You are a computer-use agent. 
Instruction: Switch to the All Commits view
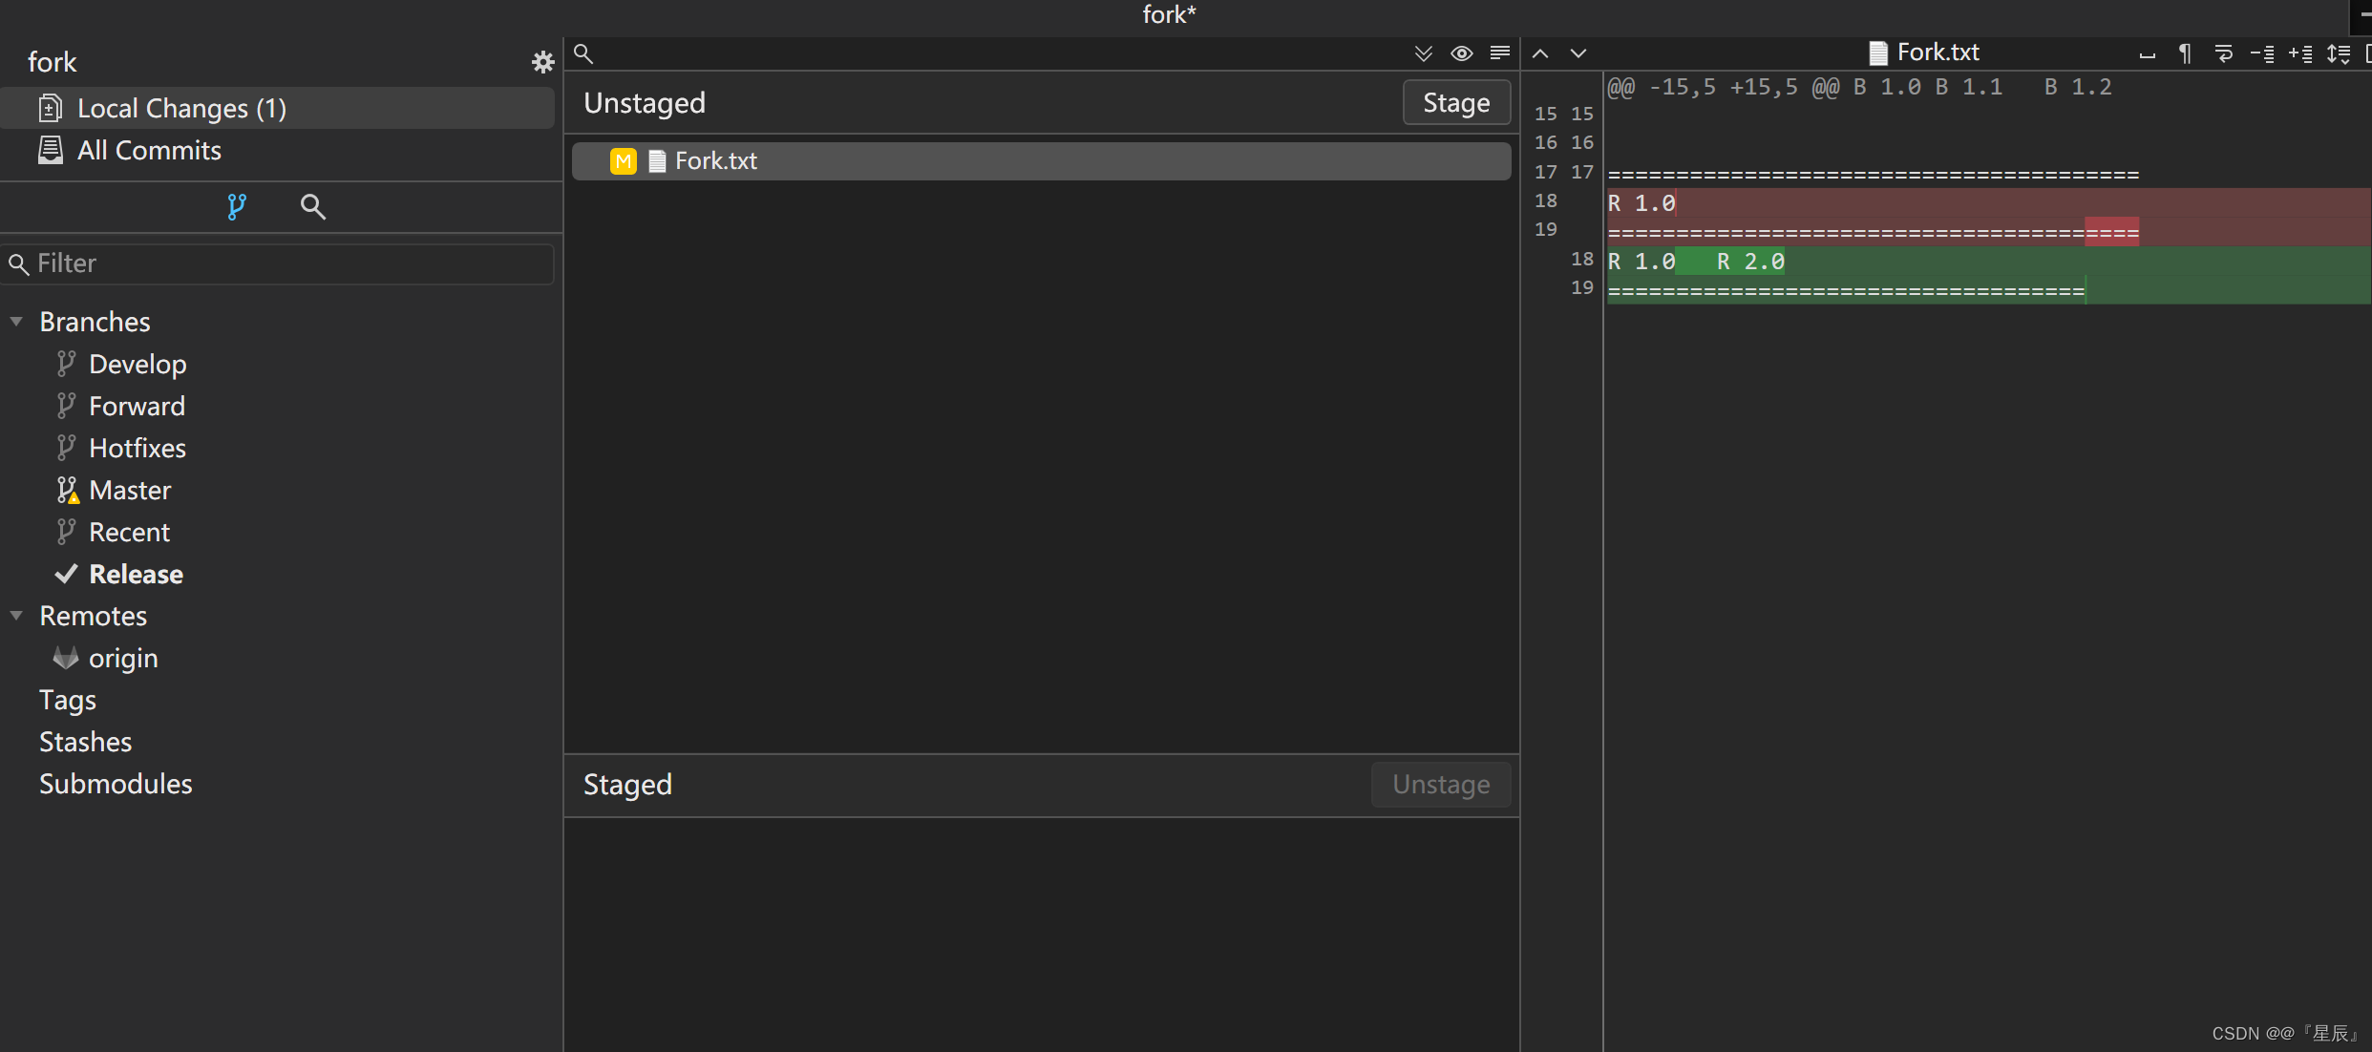click(149, 150)
